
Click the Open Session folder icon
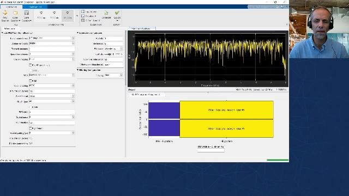pos(15,13)
